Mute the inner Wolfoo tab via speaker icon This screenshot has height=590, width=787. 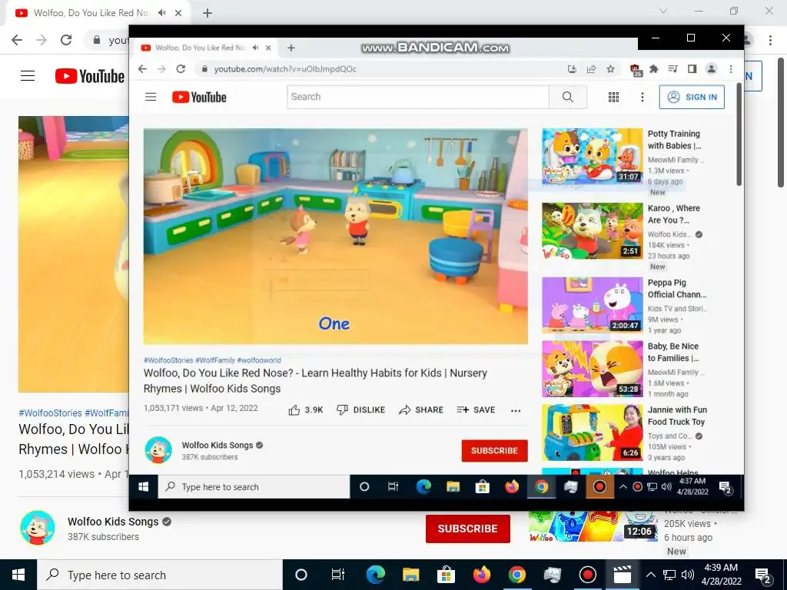255,48
